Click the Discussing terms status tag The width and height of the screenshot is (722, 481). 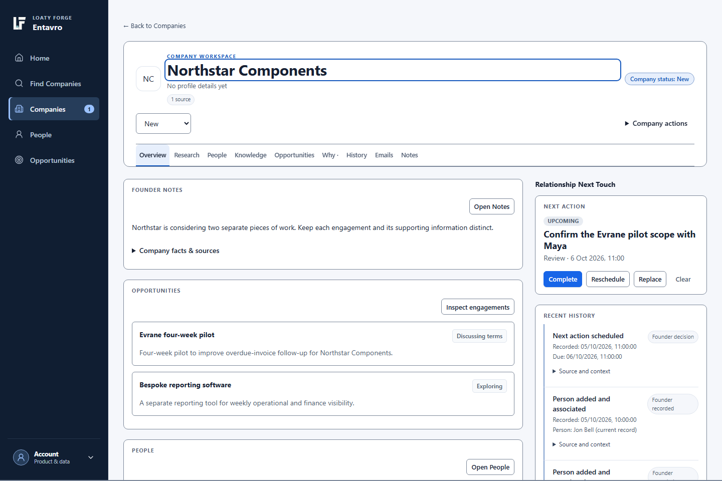tap(479, 336)
